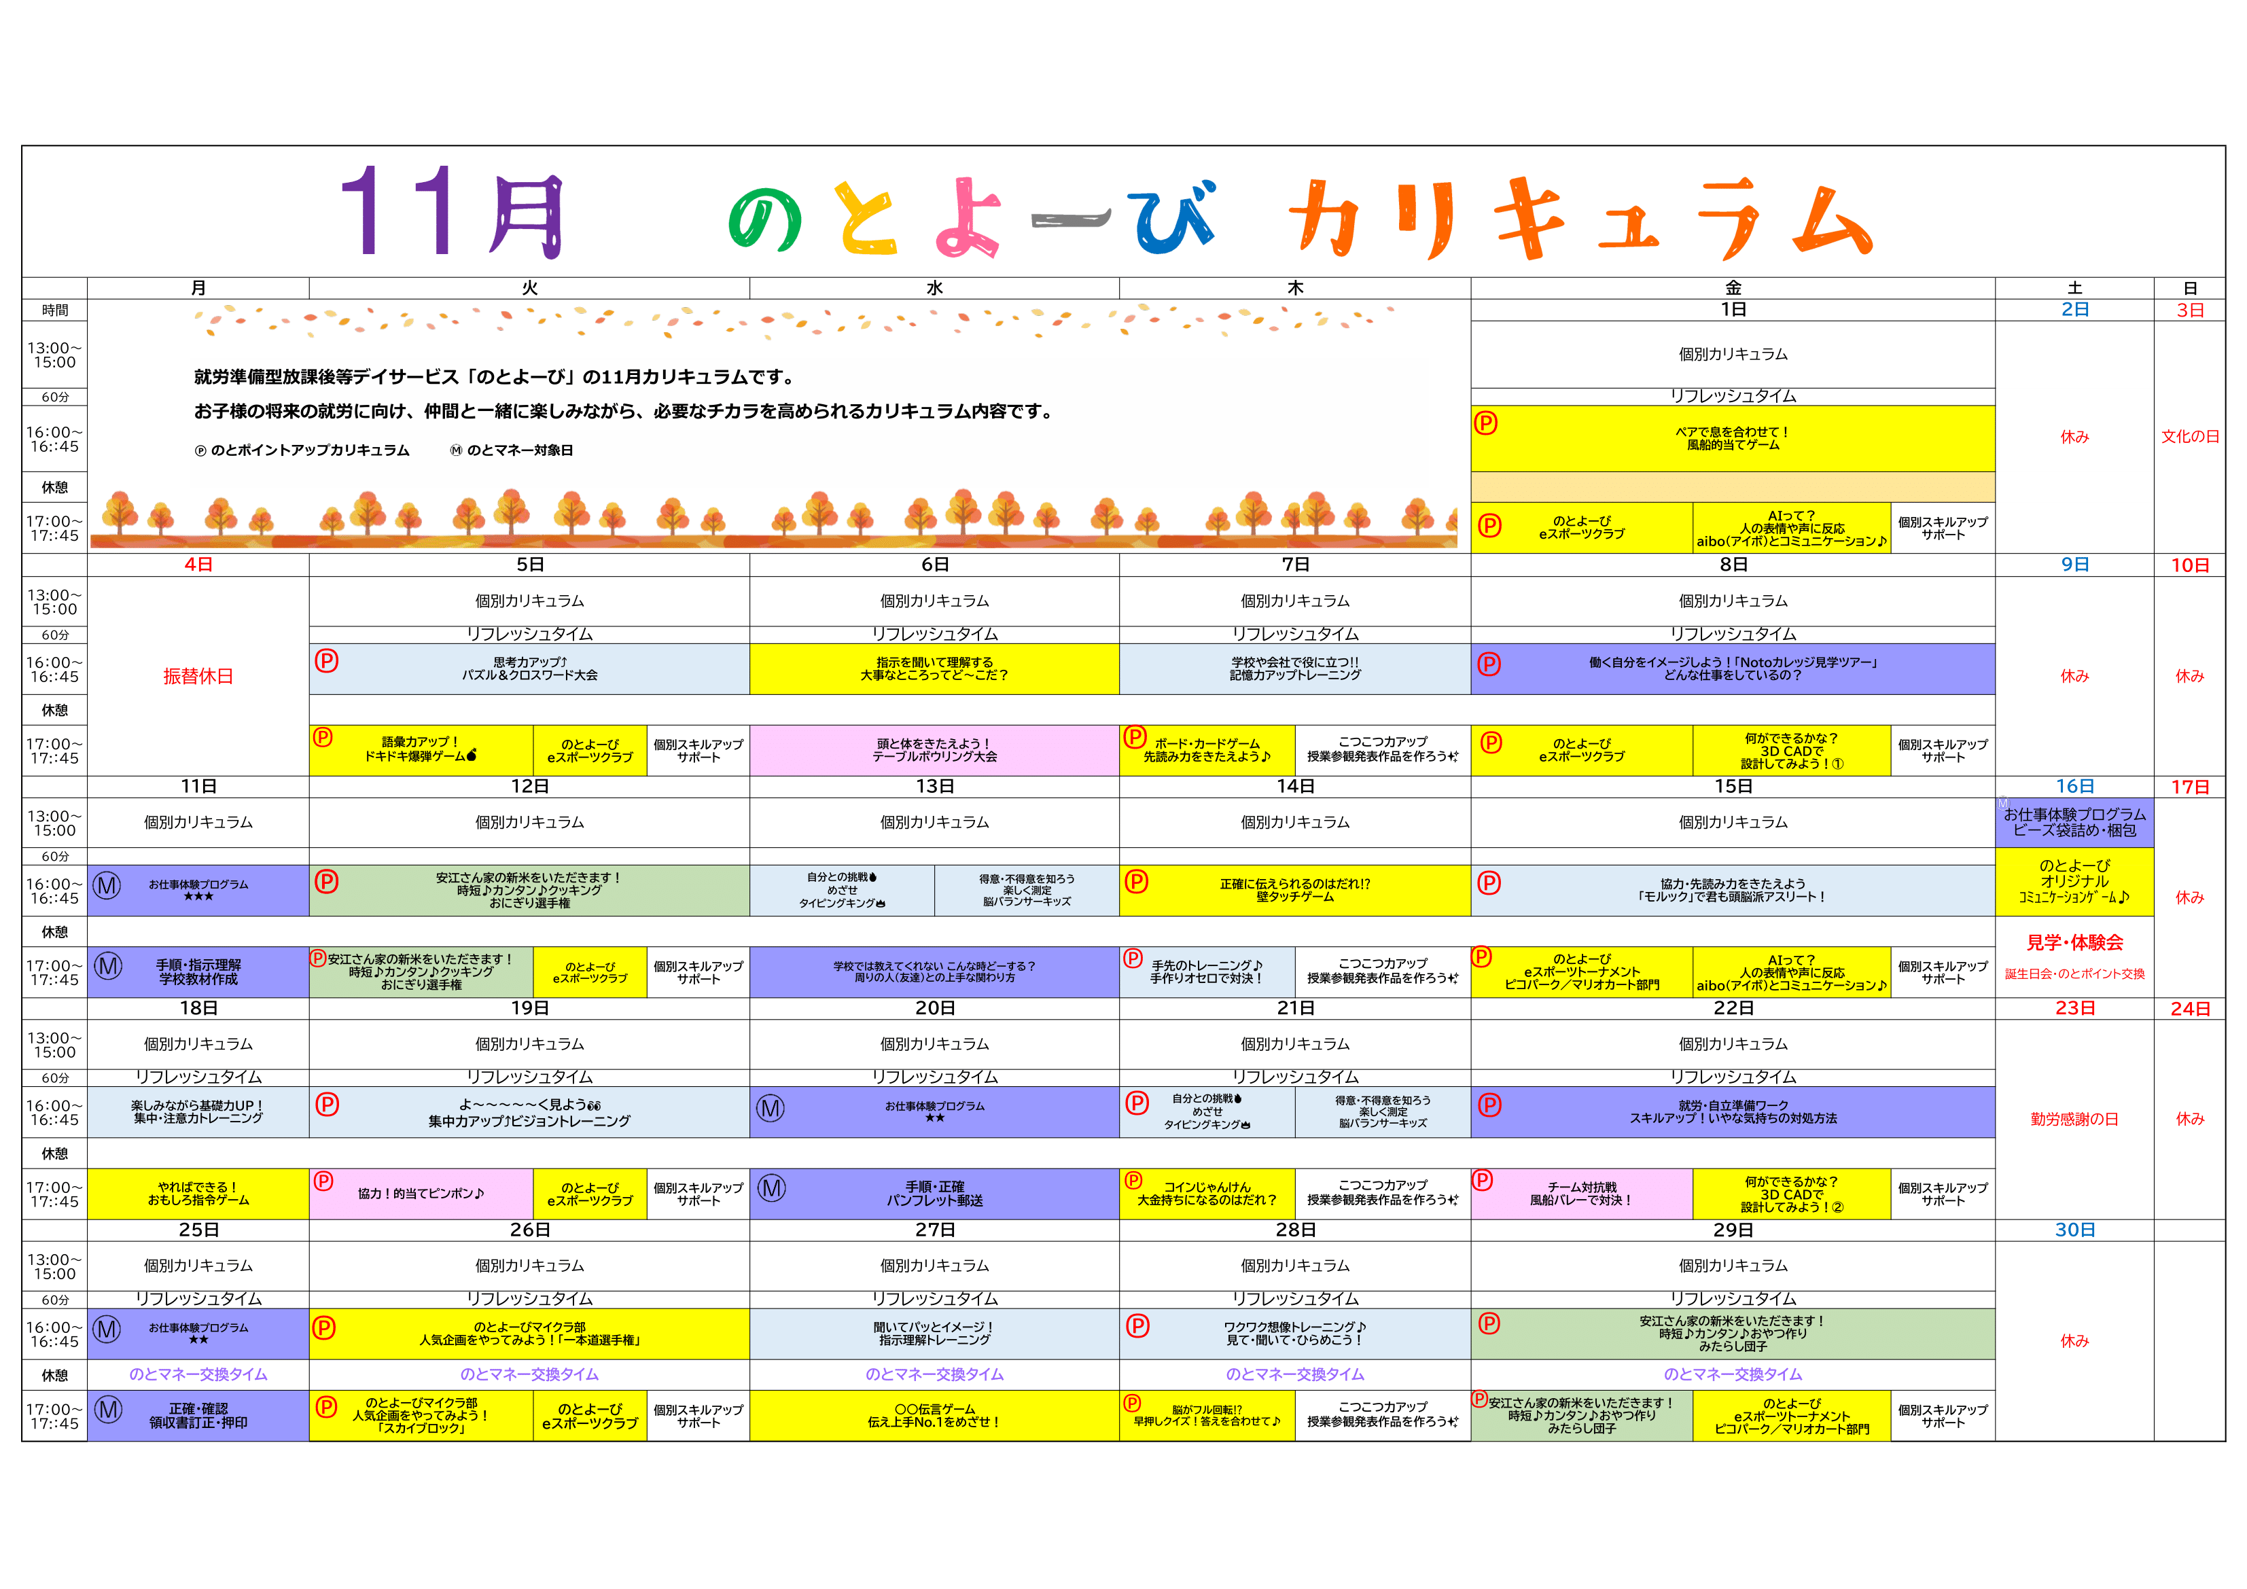The width and height of the screenshot is (2247, 1589).
Task: Click the M mark beside お仕事体験プログラム ★★★
Action: pos(107,887)
